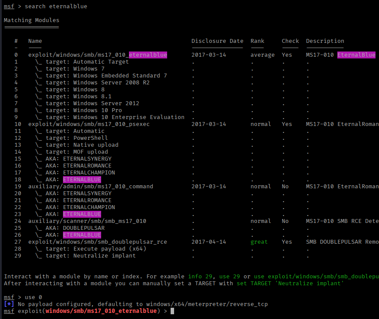
Task: Click the 'search eternalblue' command text
Action: pos(56,6)
